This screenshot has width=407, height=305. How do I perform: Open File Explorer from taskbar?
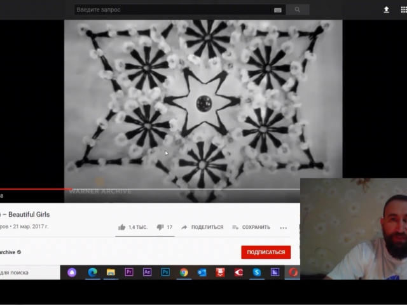(x=111, y=273)
